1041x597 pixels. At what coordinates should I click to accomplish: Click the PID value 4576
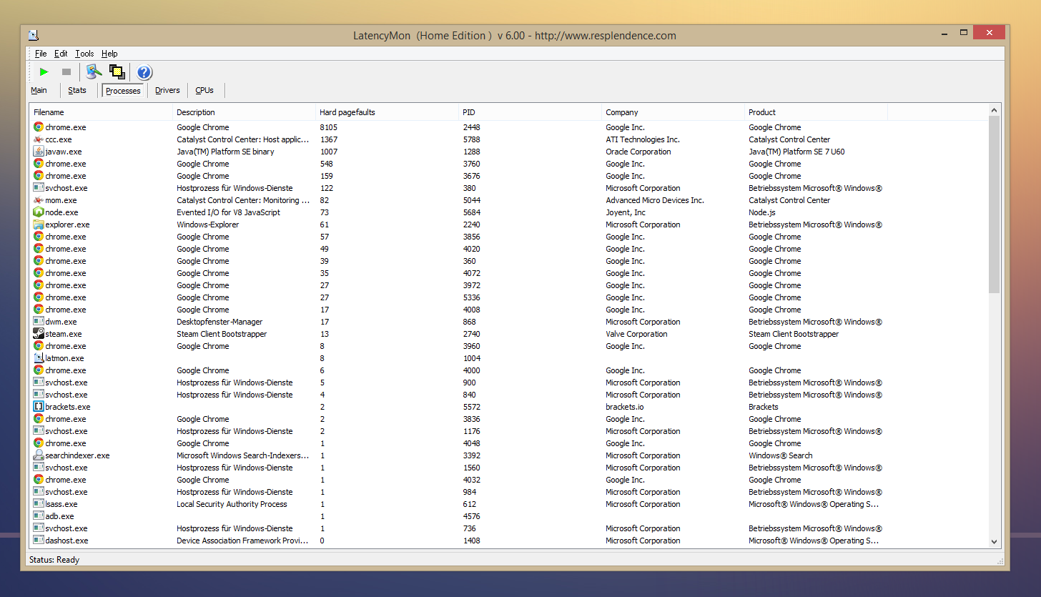click(x=471, y=516)
